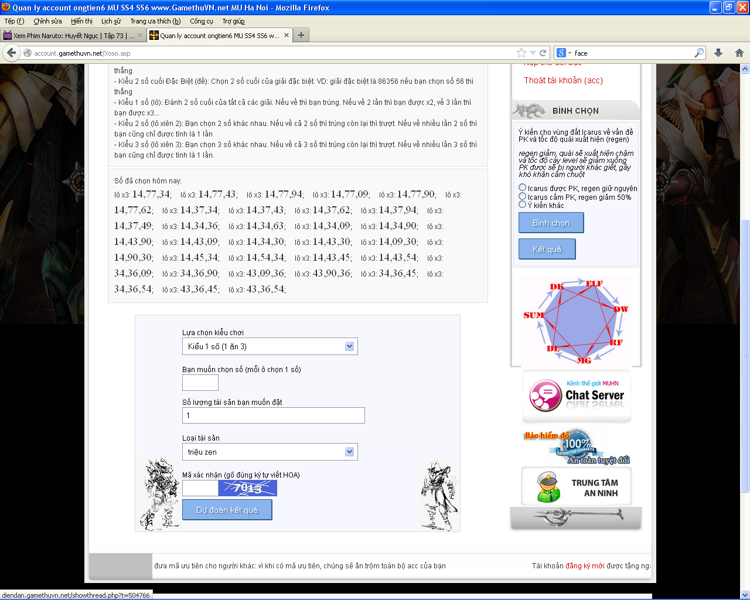The height and width of the screenshot is (600, 750).
Task: Select Icarus được PK, regen giữ nguyên
Action: point(523,187)
